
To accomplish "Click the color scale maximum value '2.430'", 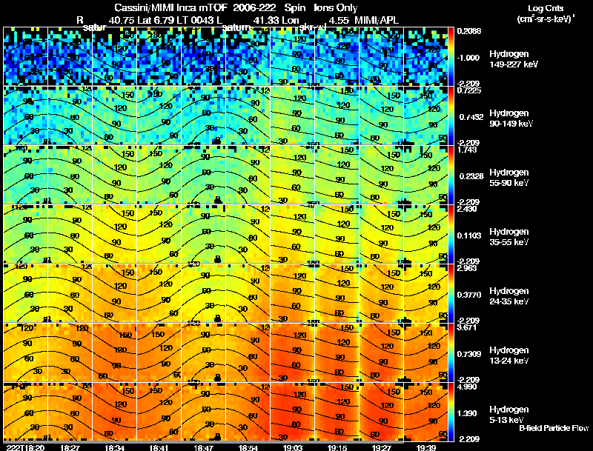I will pyautogui.click(x=467, y=210).
